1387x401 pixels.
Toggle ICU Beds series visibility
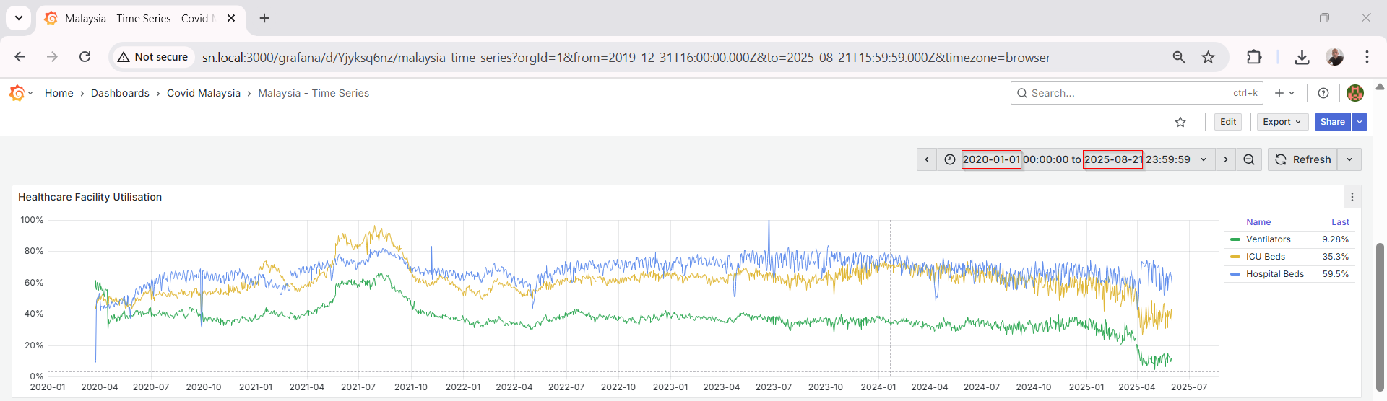point(1265,257)
